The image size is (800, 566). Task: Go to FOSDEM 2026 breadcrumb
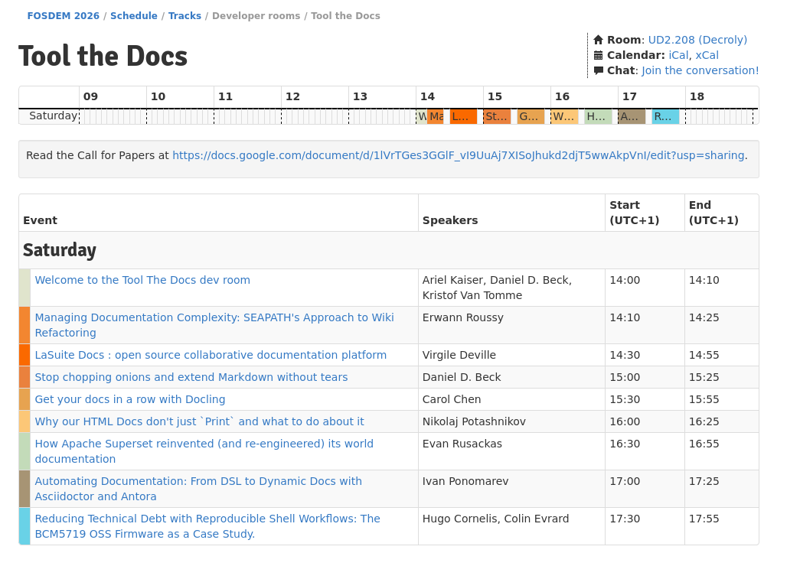(x=64, y=16)
